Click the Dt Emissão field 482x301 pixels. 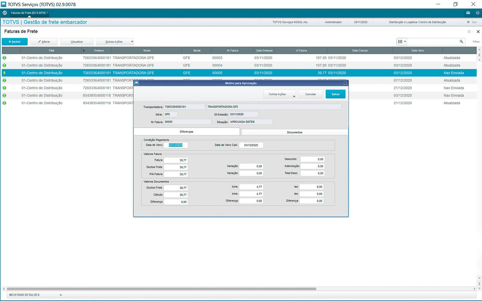243,114
